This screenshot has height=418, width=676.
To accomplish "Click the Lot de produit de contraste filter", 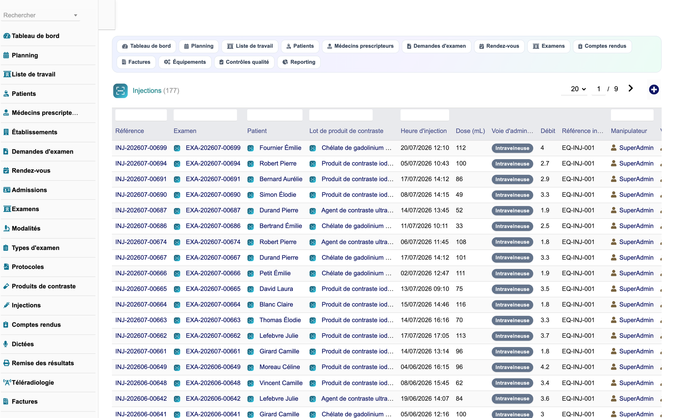I will [341, 115].
